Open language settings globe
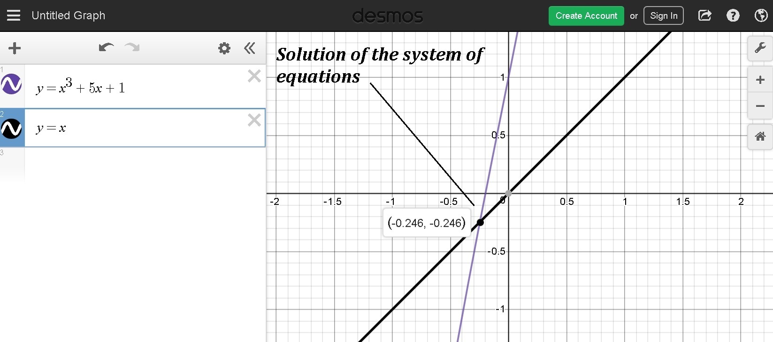 point(761,15)
